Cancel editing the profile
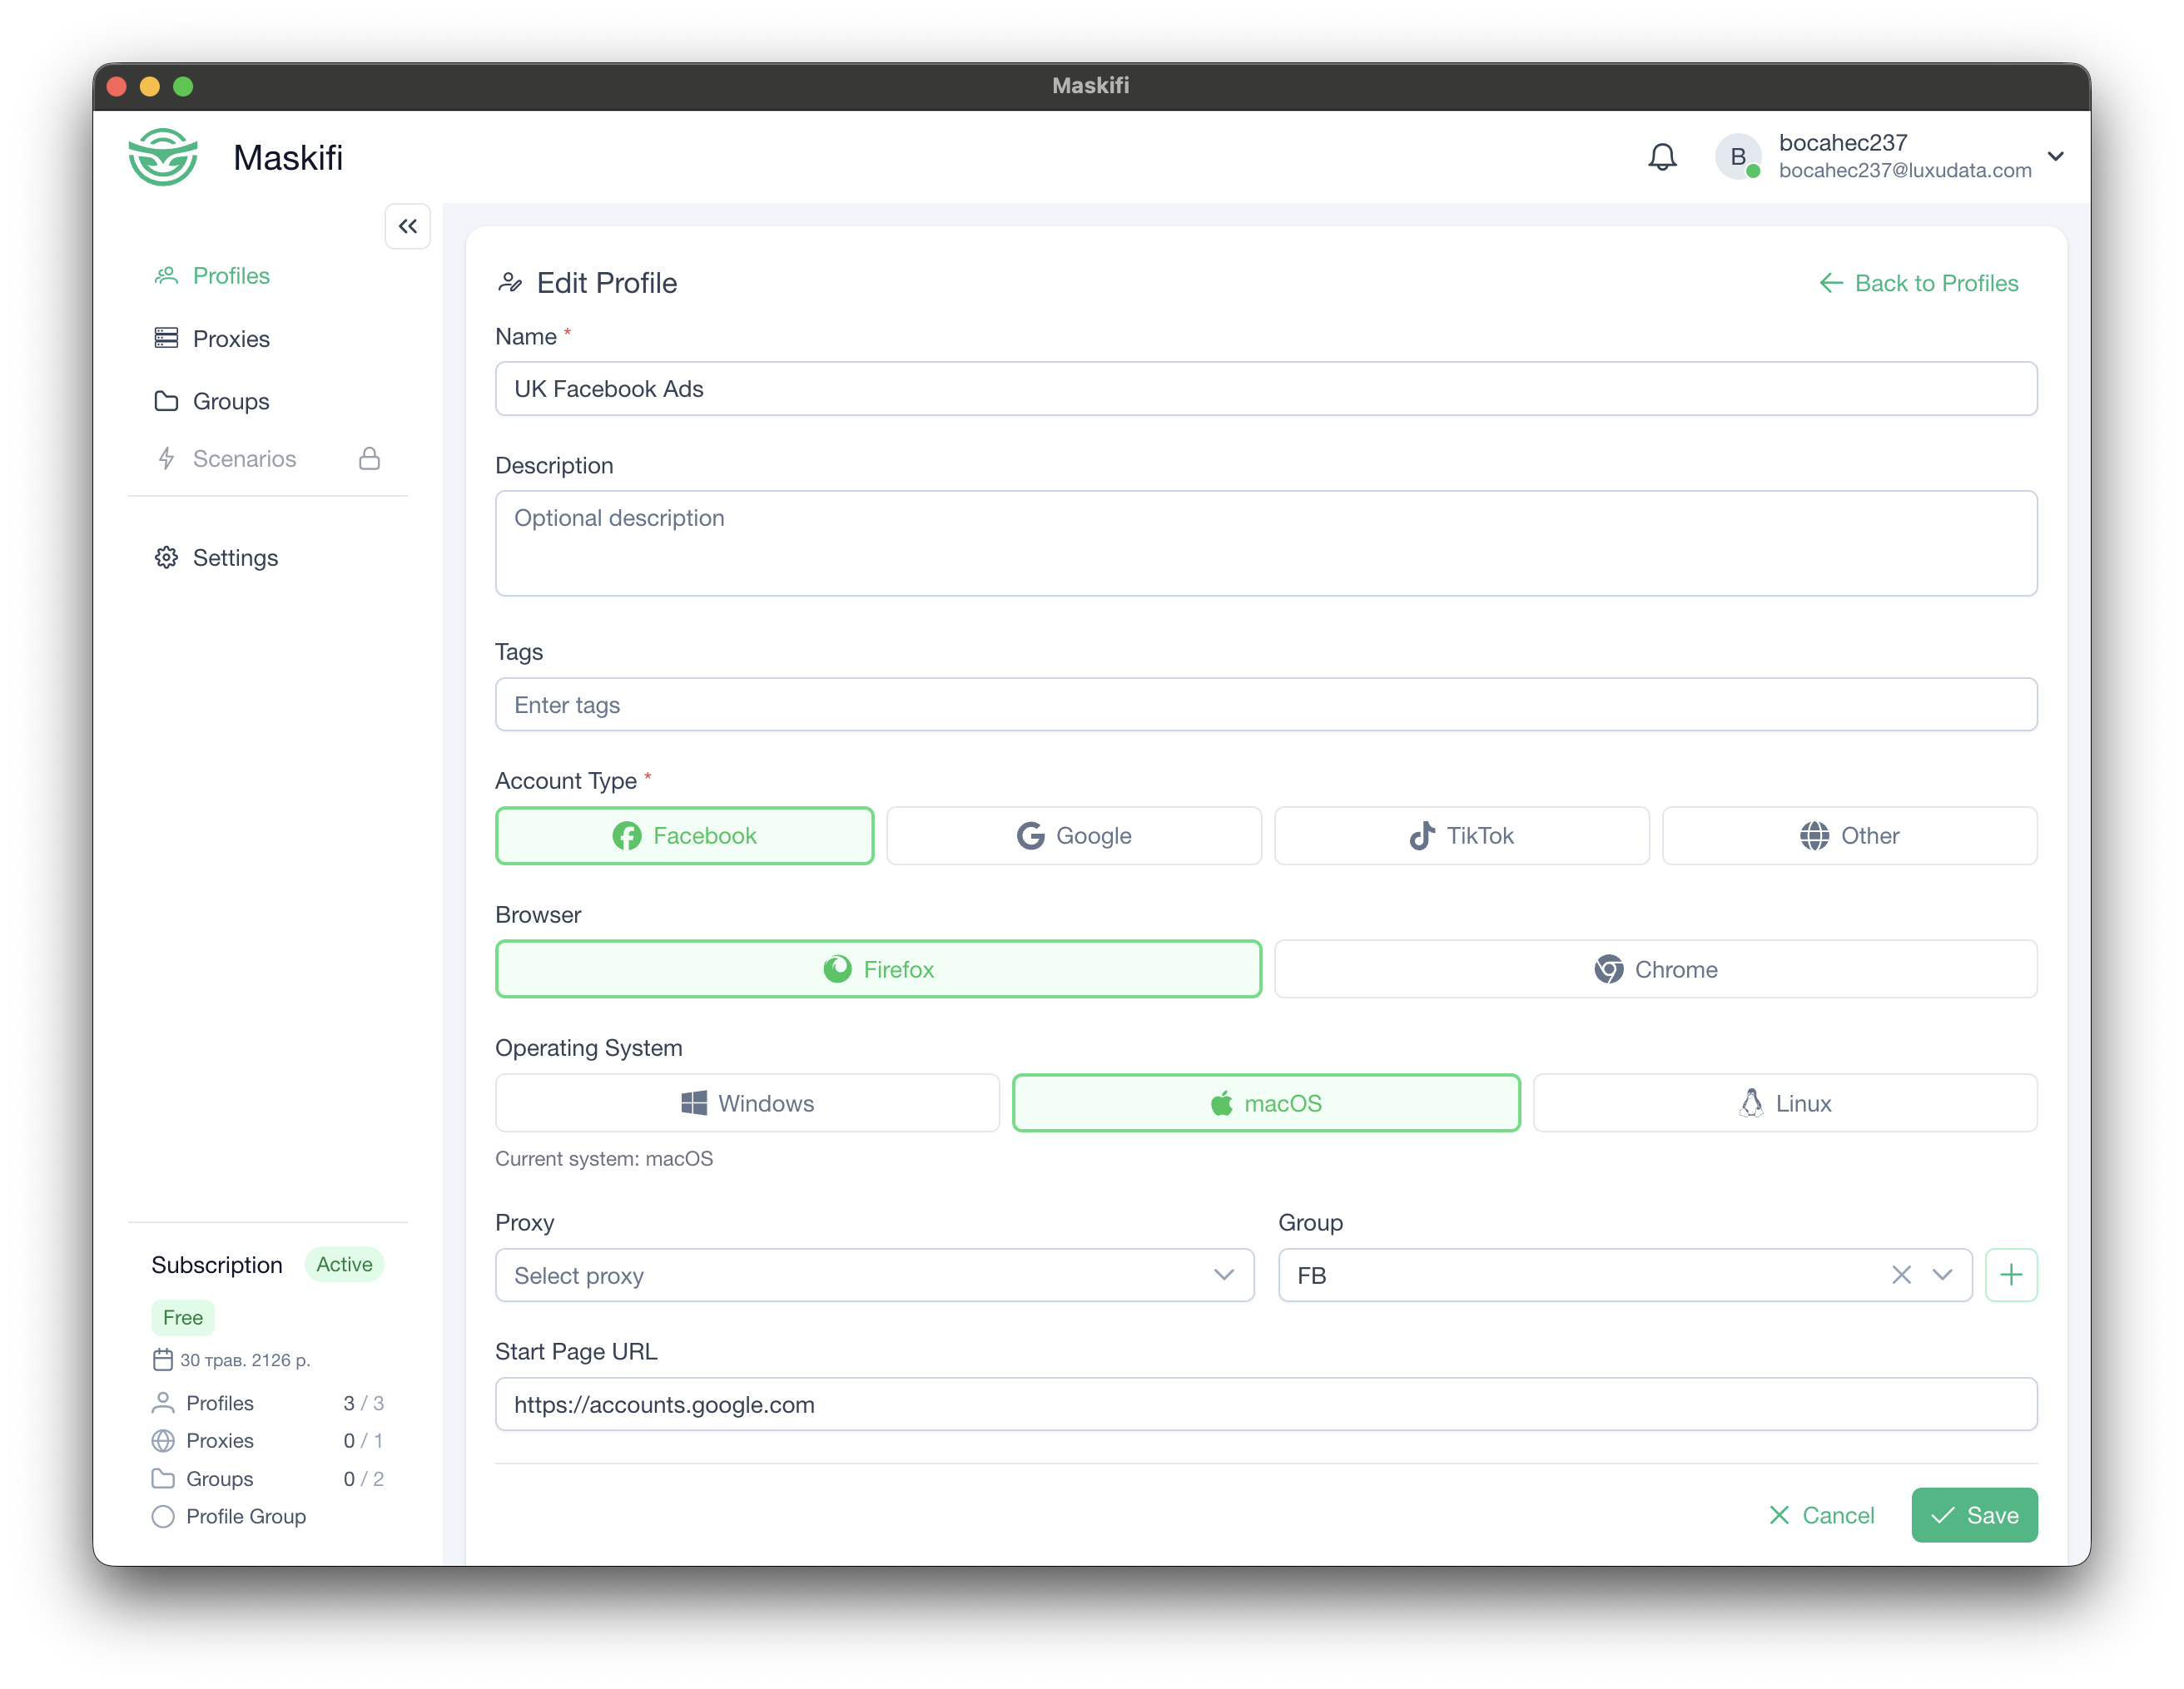Image resolution: width=2184 pixels, height=1689 pixels. tap(1822, 1517)
